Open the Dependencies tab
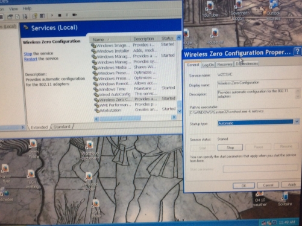302x226 pixels. [247, 63]
